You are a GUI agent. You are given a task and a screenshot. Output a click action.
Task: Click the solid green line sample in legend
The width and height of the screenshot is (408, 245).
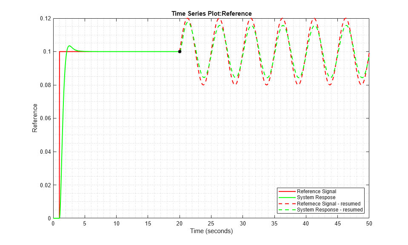click(287, 197)
